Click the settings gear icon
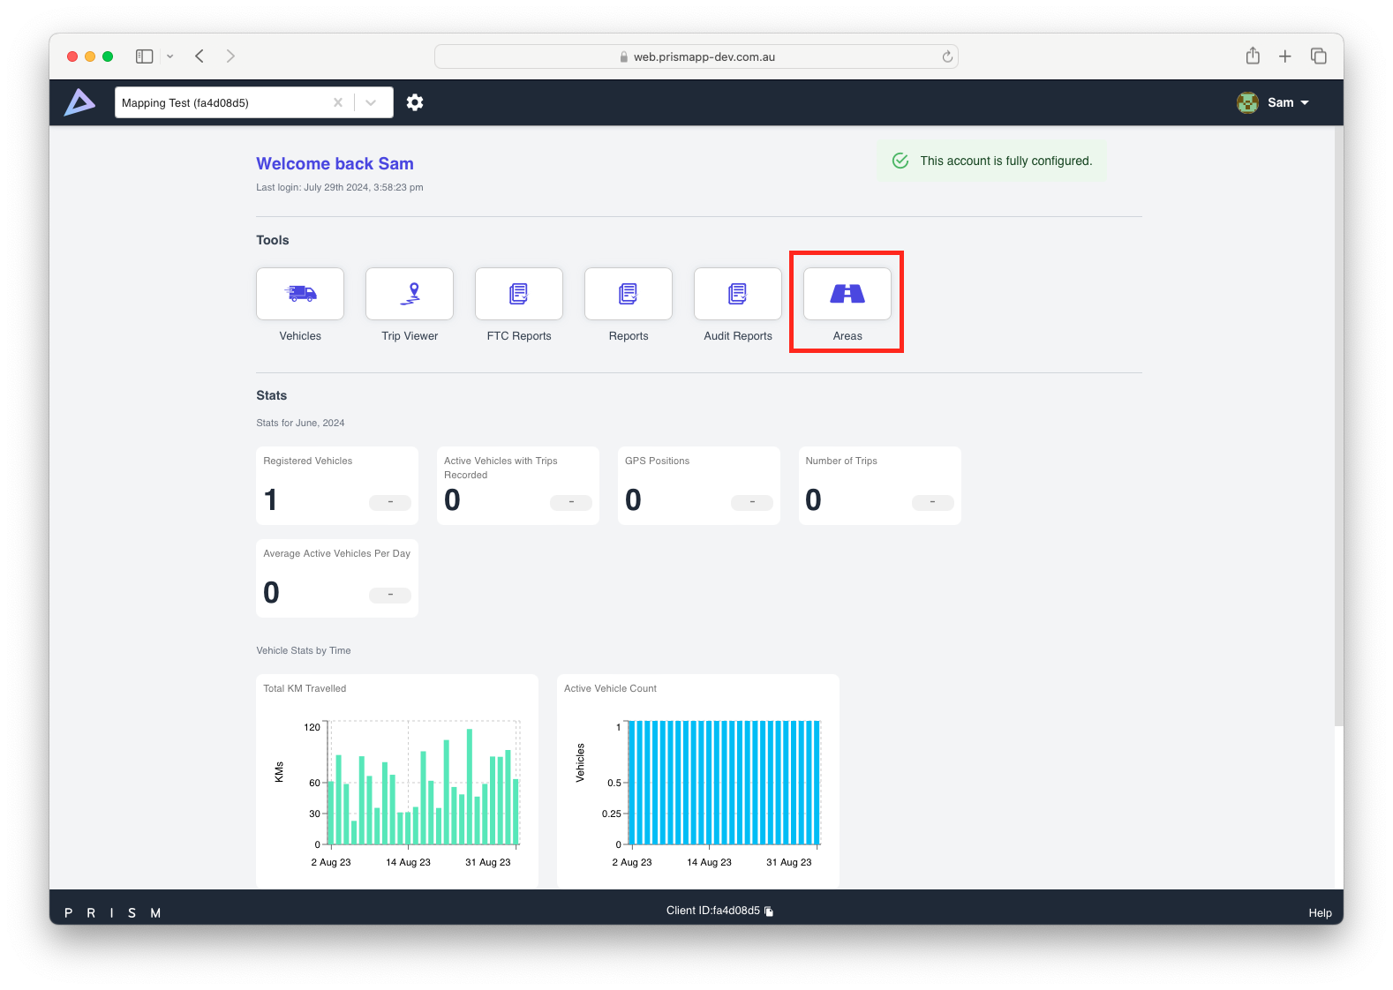Screen dimensions: 1393x990 pyautogui.click(x=415, y=102)
